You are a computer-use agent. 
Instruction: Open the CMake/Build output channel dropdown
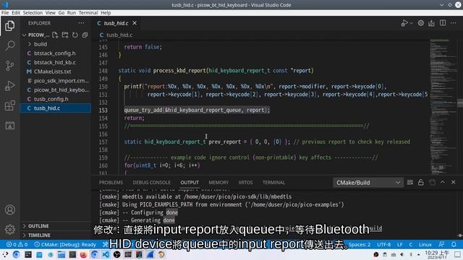click(x=368, y=183)
